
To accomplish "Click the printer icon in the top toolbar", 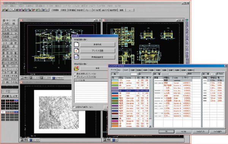I will pos(17,10).
